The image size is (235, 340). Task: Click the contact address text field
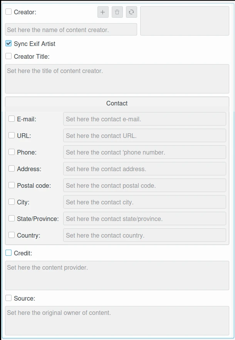point(144,169)
